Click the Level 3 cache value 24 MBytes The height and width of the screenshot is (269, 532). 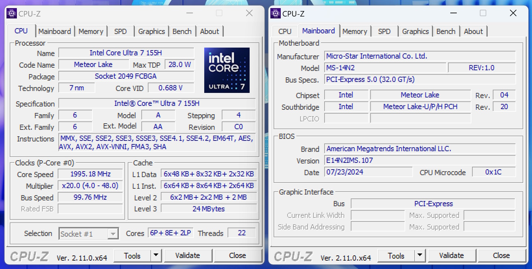pyautogui.click(x=209, y=209)
